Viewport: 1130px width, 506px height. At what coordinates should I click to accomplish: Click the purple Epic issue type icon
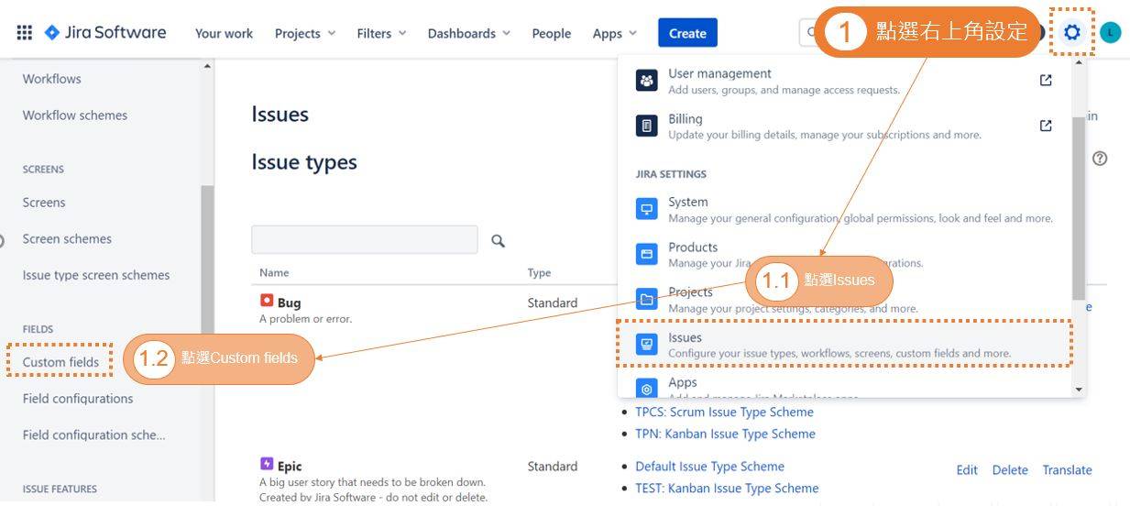[267, 464]
